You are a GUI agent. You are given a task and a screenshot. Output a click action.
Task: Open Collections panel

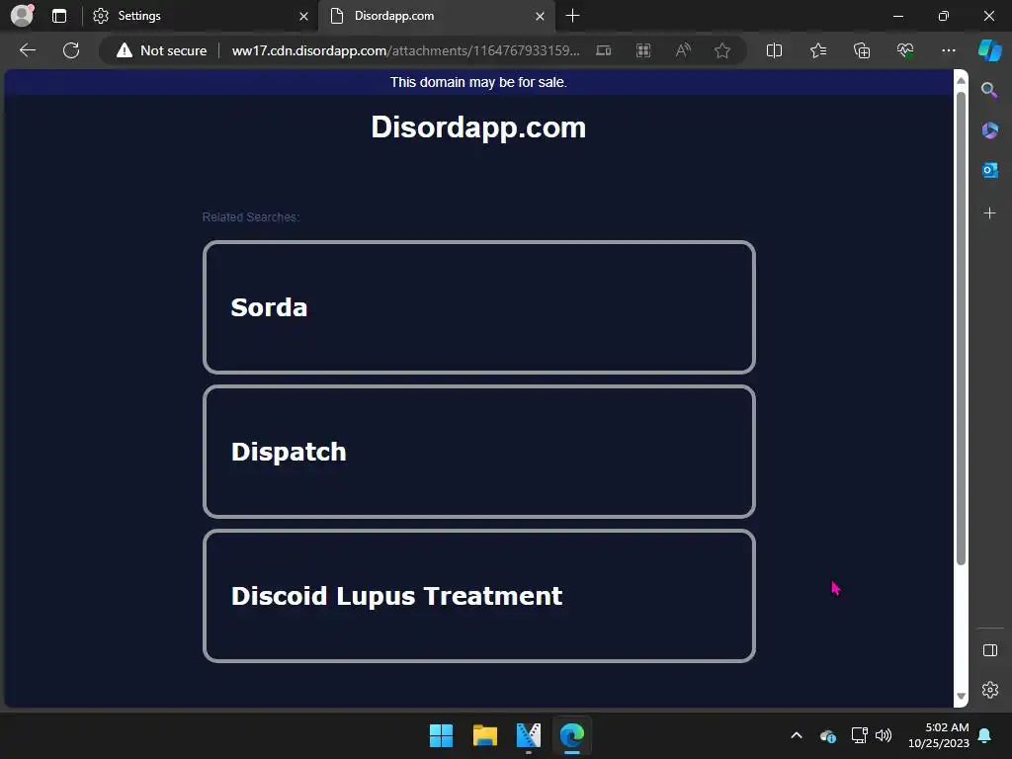(x=862, y=50)
